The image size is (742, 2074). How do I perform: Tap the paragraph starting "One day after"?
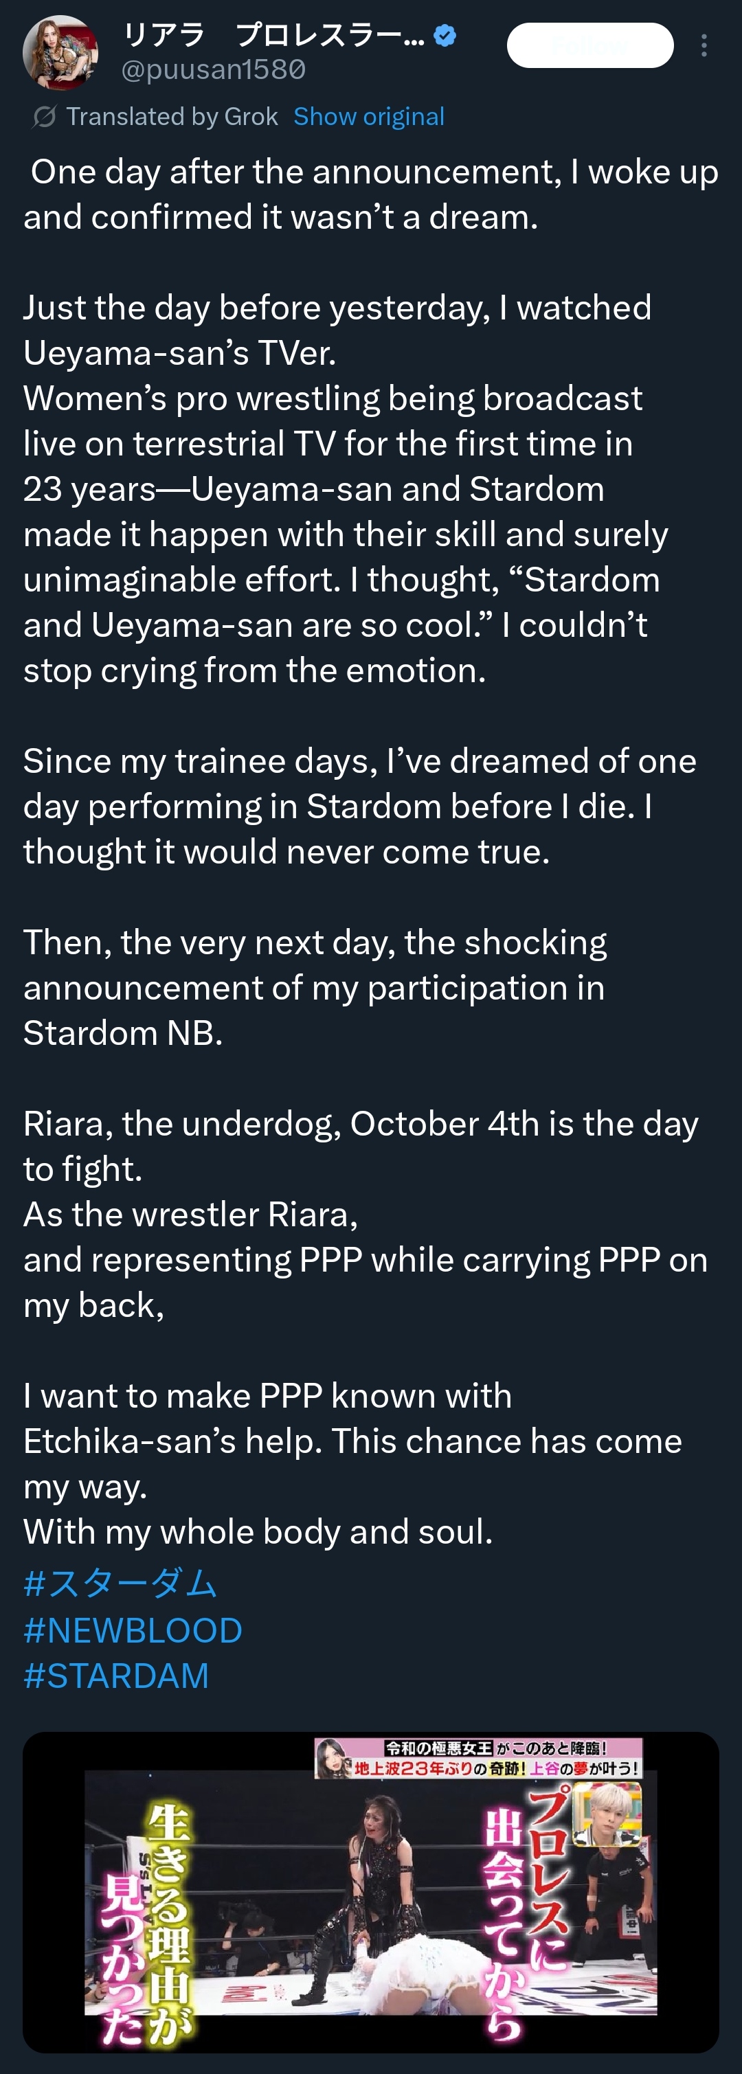370,194
